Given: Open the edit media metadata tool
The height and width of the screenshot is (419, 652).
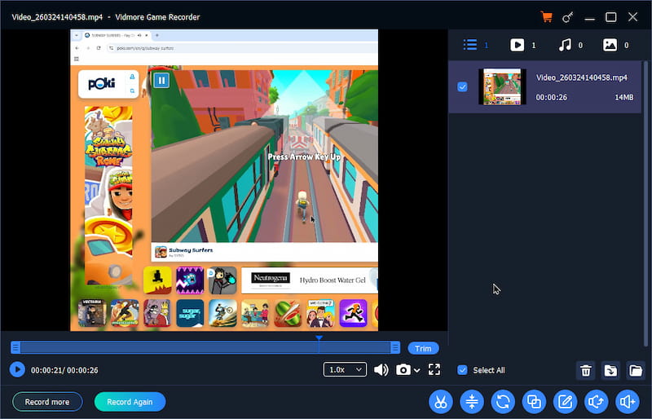Looking at the screenshot, I should click(x=565, y=401).
